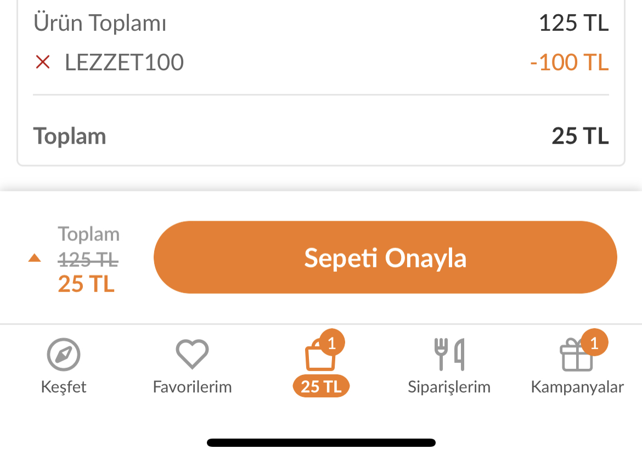Tap the strikethrough 125 TL price
This screenshot has height=460, width=642.
88,259
